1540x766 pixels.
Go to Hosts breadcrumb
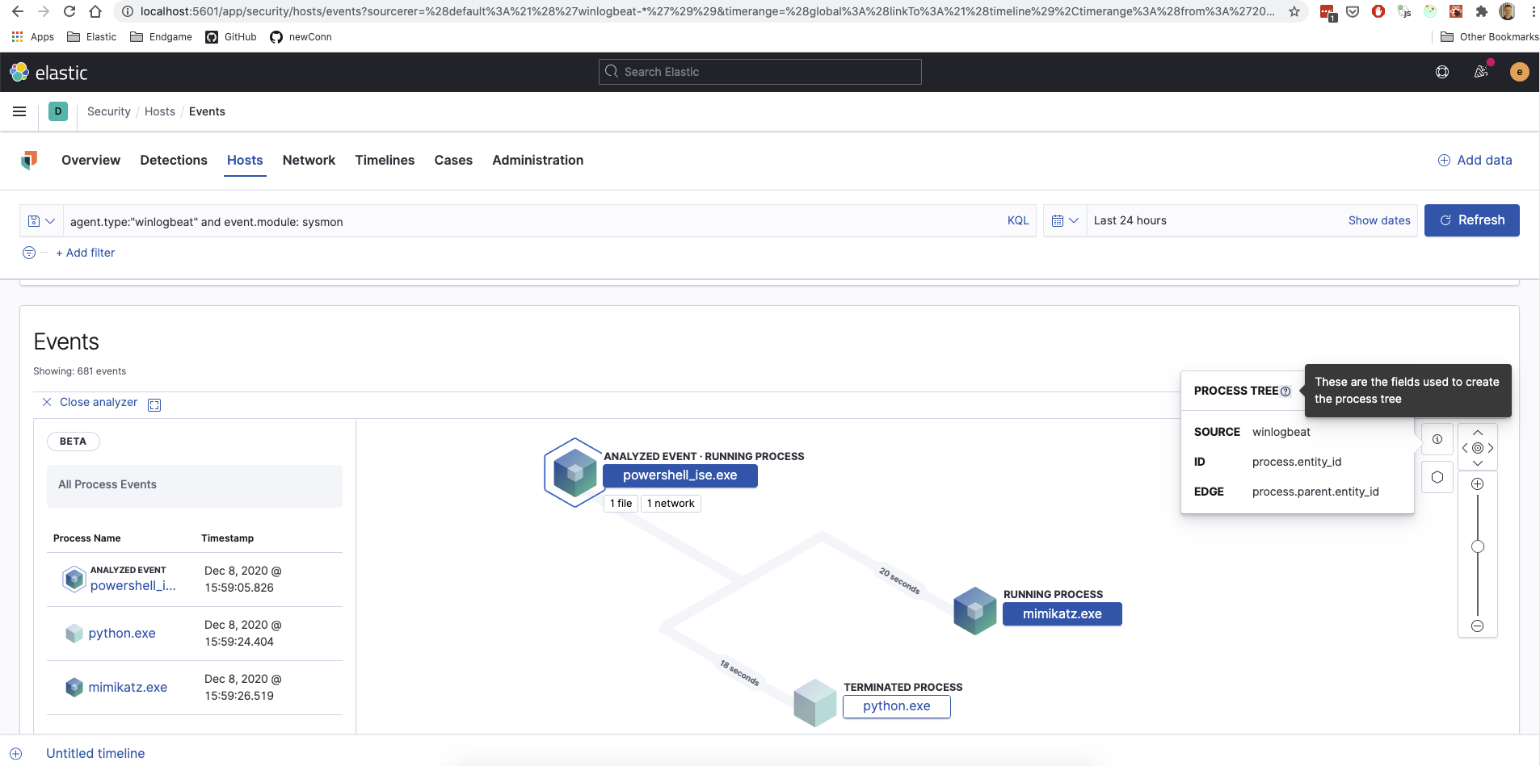(x=160, y=111)
